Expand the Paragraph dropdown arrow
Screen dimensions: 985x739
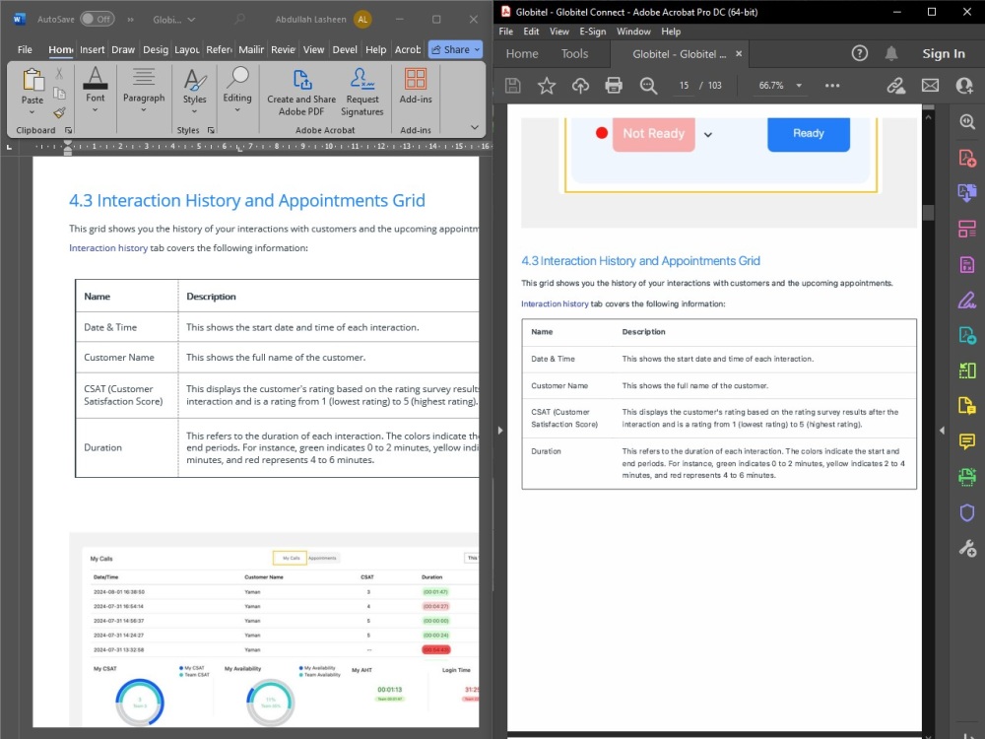(x=143, y=110)
